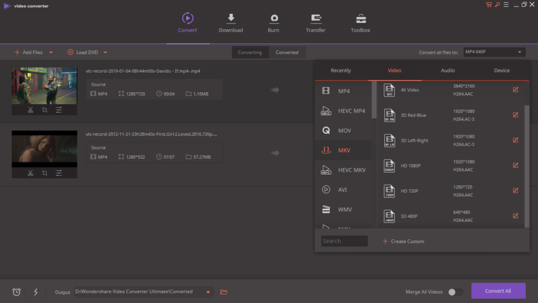The width and height of the screenshot is (538, 303).
Task: Edit the SD 480P preset
Action: tap(516, 216)
